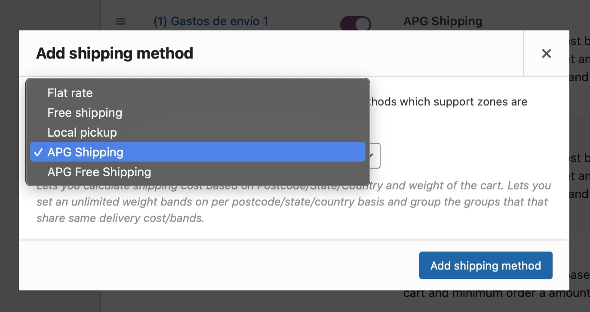This screenshot has height=312, width=590.
Task: Open the Gastos de envío 1 link
Action: pyautogui.click(x=211, y=21)
